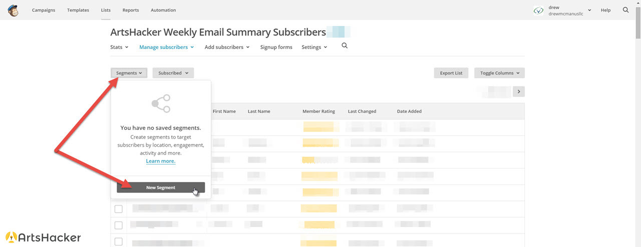Open the Reports section
The height and width of the screenshot is (247, 641).
[131, 10]
